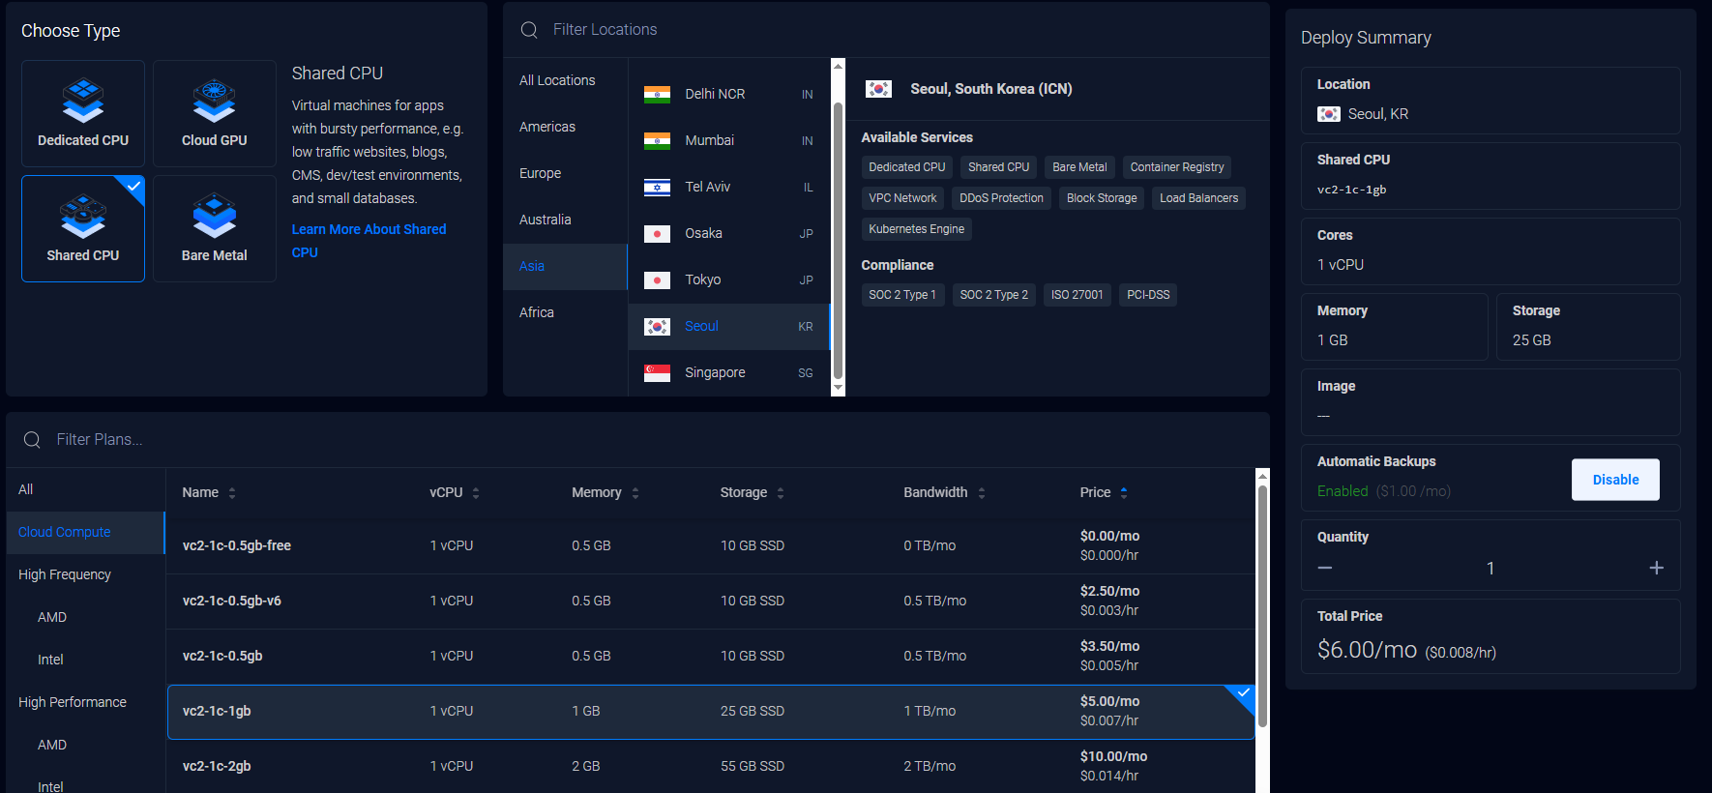1712x793 pixels.
Task: Click the SOC 2 Type 1 compliance tag
Action: [902, 295]
